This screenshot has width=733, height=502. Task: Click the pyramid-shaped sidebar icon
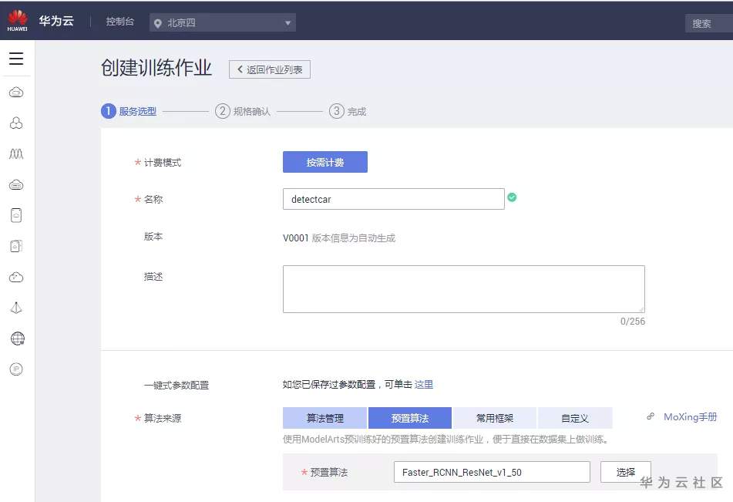[16, 308]
